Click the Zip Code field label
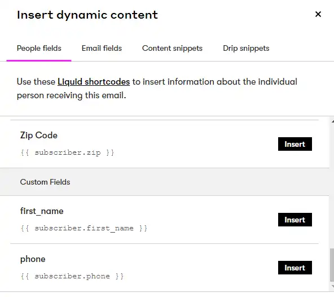The image size is (334, 297). (39, 136)
